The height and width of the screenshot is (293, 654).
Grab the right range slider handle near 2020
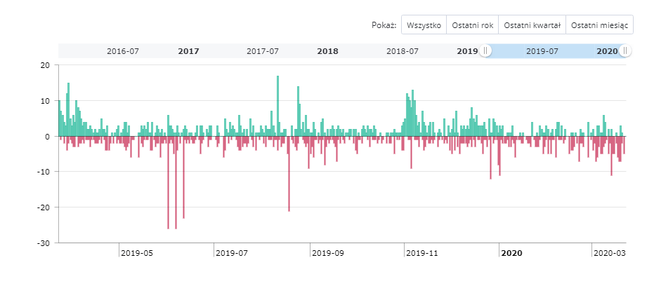(624, 50)
